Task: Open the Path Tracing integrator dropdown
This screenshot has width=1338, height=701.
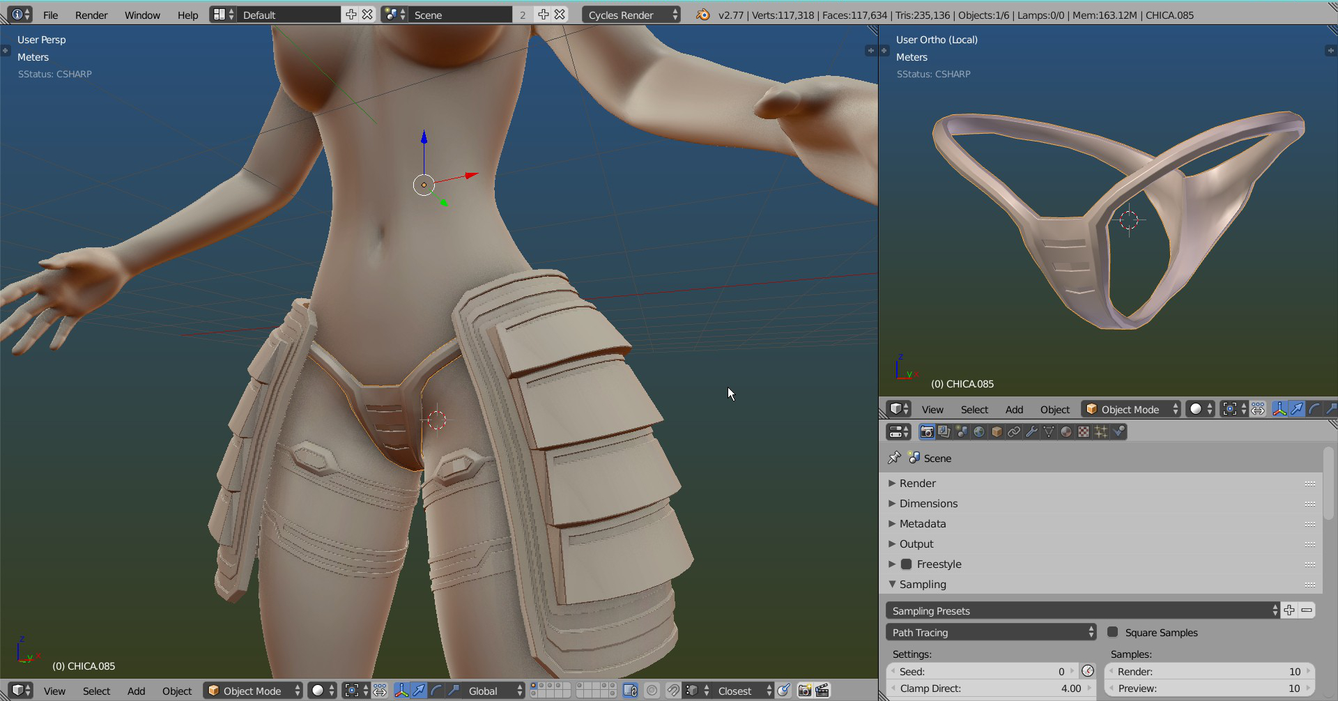Action: (x=990, y=632)
